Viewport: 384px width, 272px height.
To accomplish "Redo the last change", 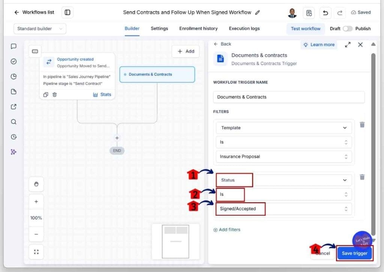I will pos(340,13).
